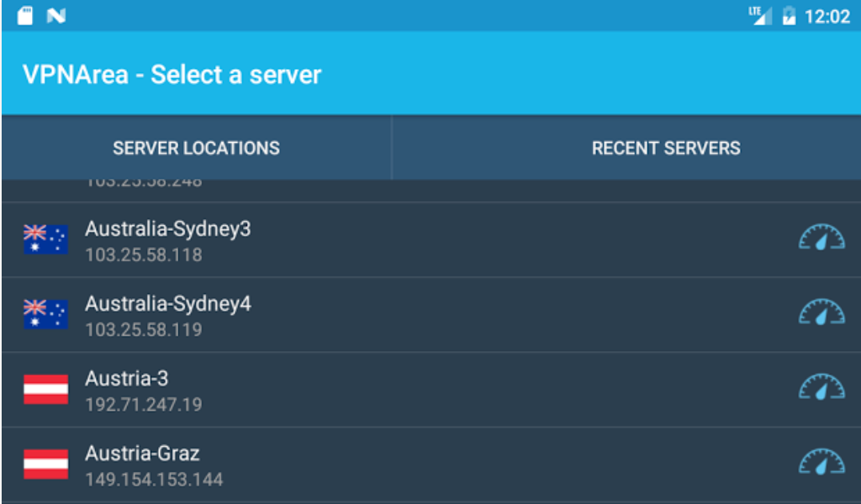Tap speed test gauge for Austria-3
Screen dimensions: 861x504
pyautogui.click(x=821, y=389)
